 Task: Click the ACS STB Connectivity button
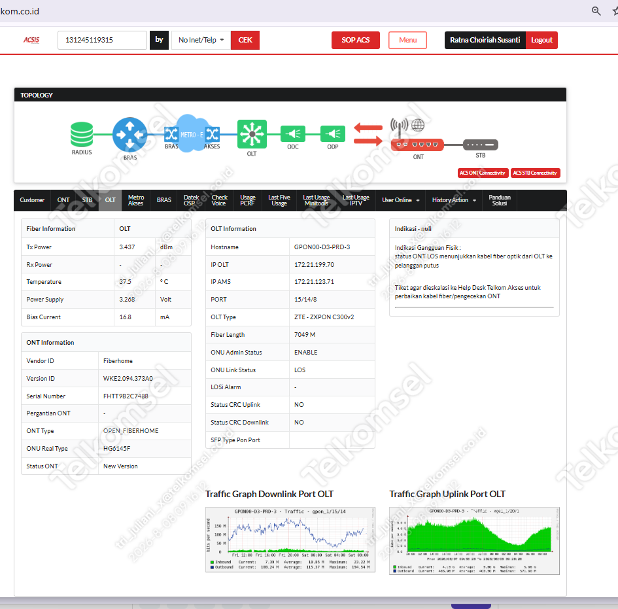535,173
